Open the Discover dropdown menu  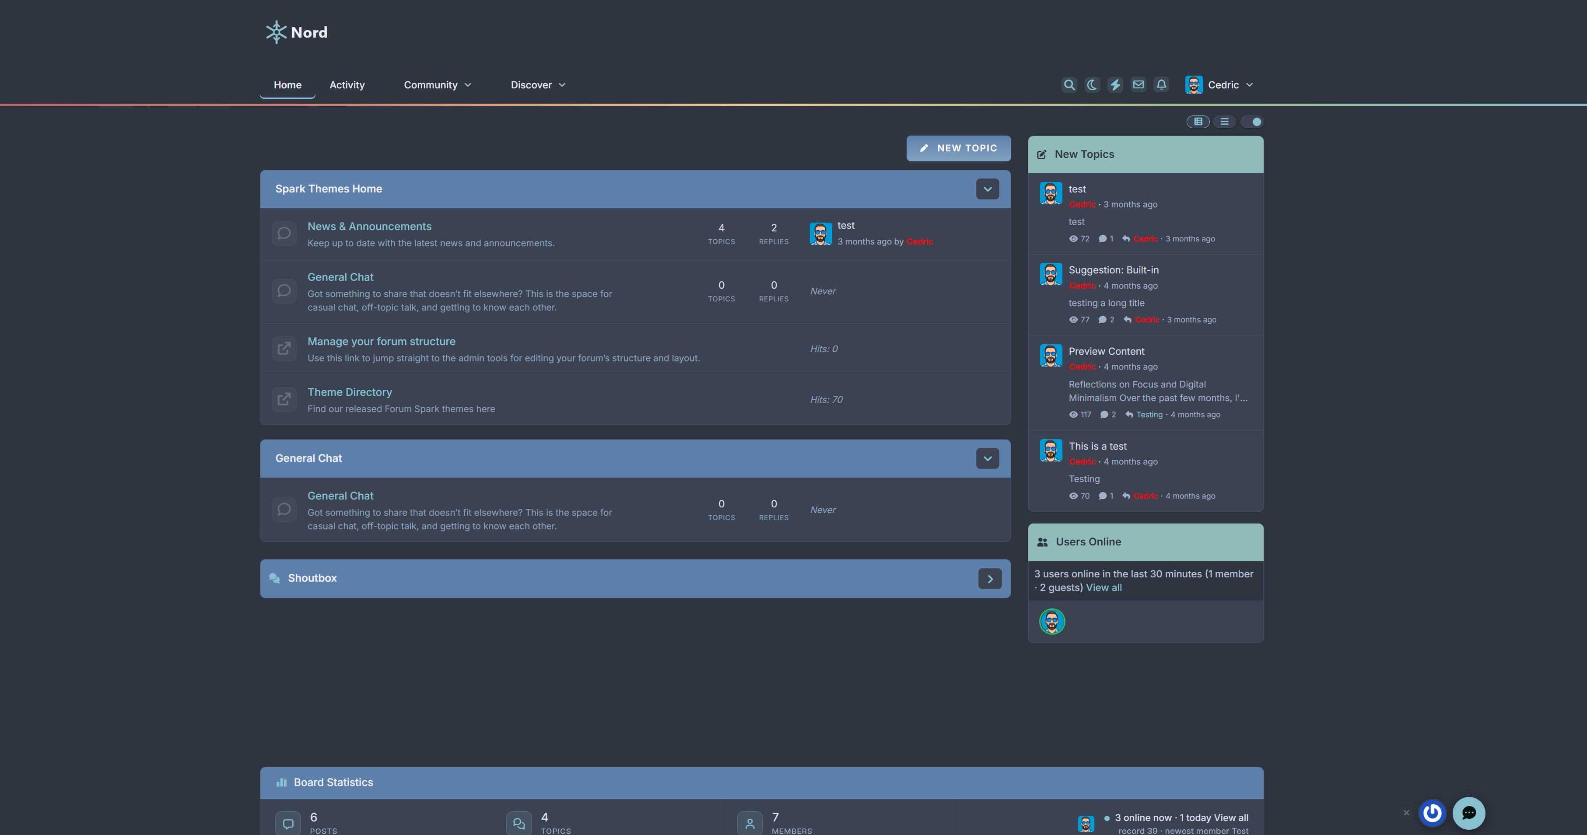(x=538, y=85)
